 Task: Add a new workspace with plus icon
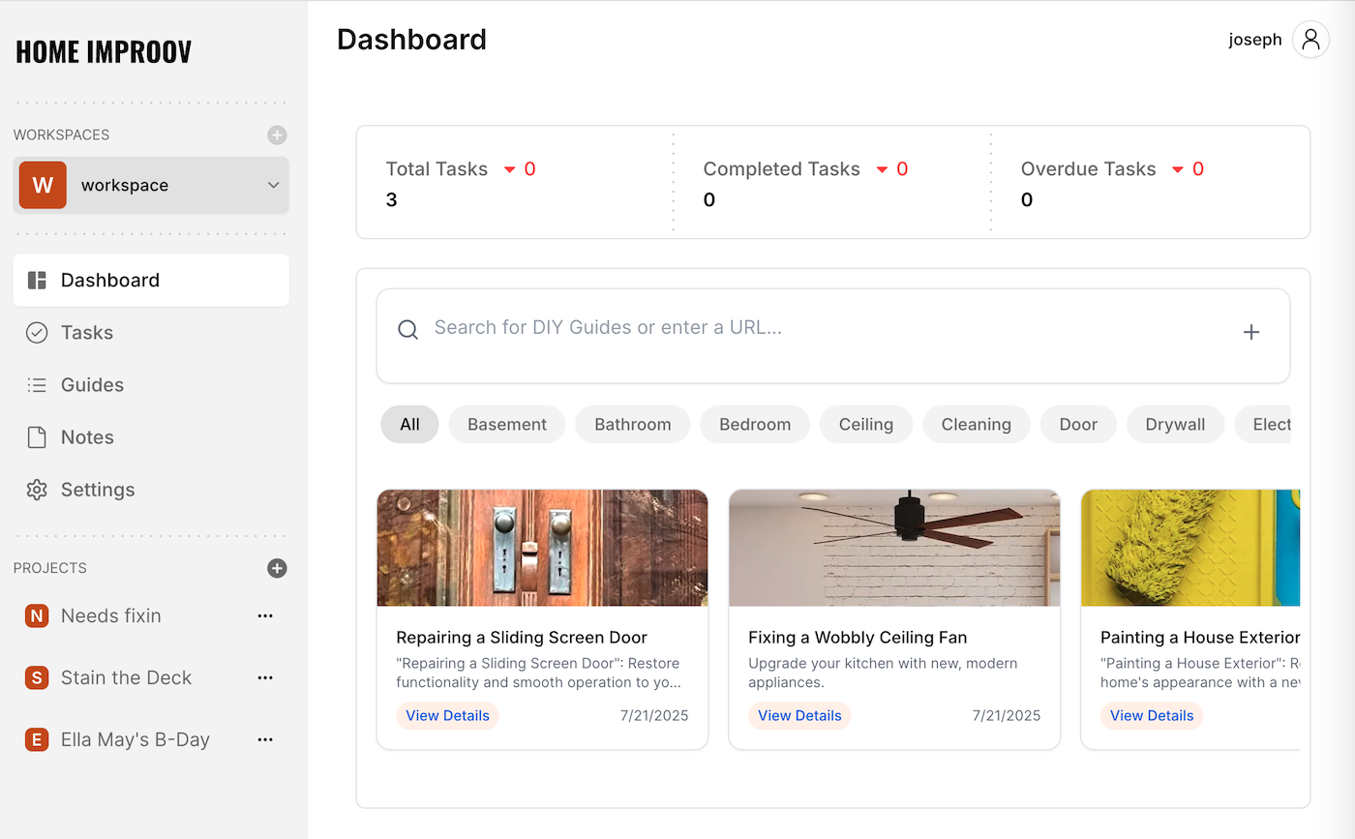click(x=277, y=135)
